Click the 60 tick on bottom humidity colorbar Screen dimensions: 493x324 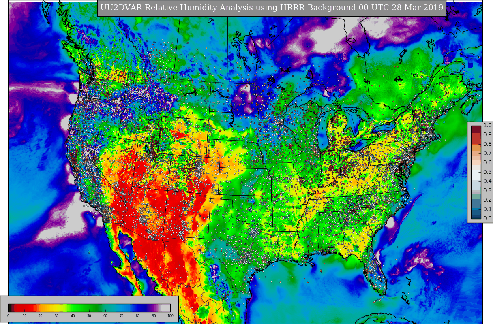tap(105, 316)
